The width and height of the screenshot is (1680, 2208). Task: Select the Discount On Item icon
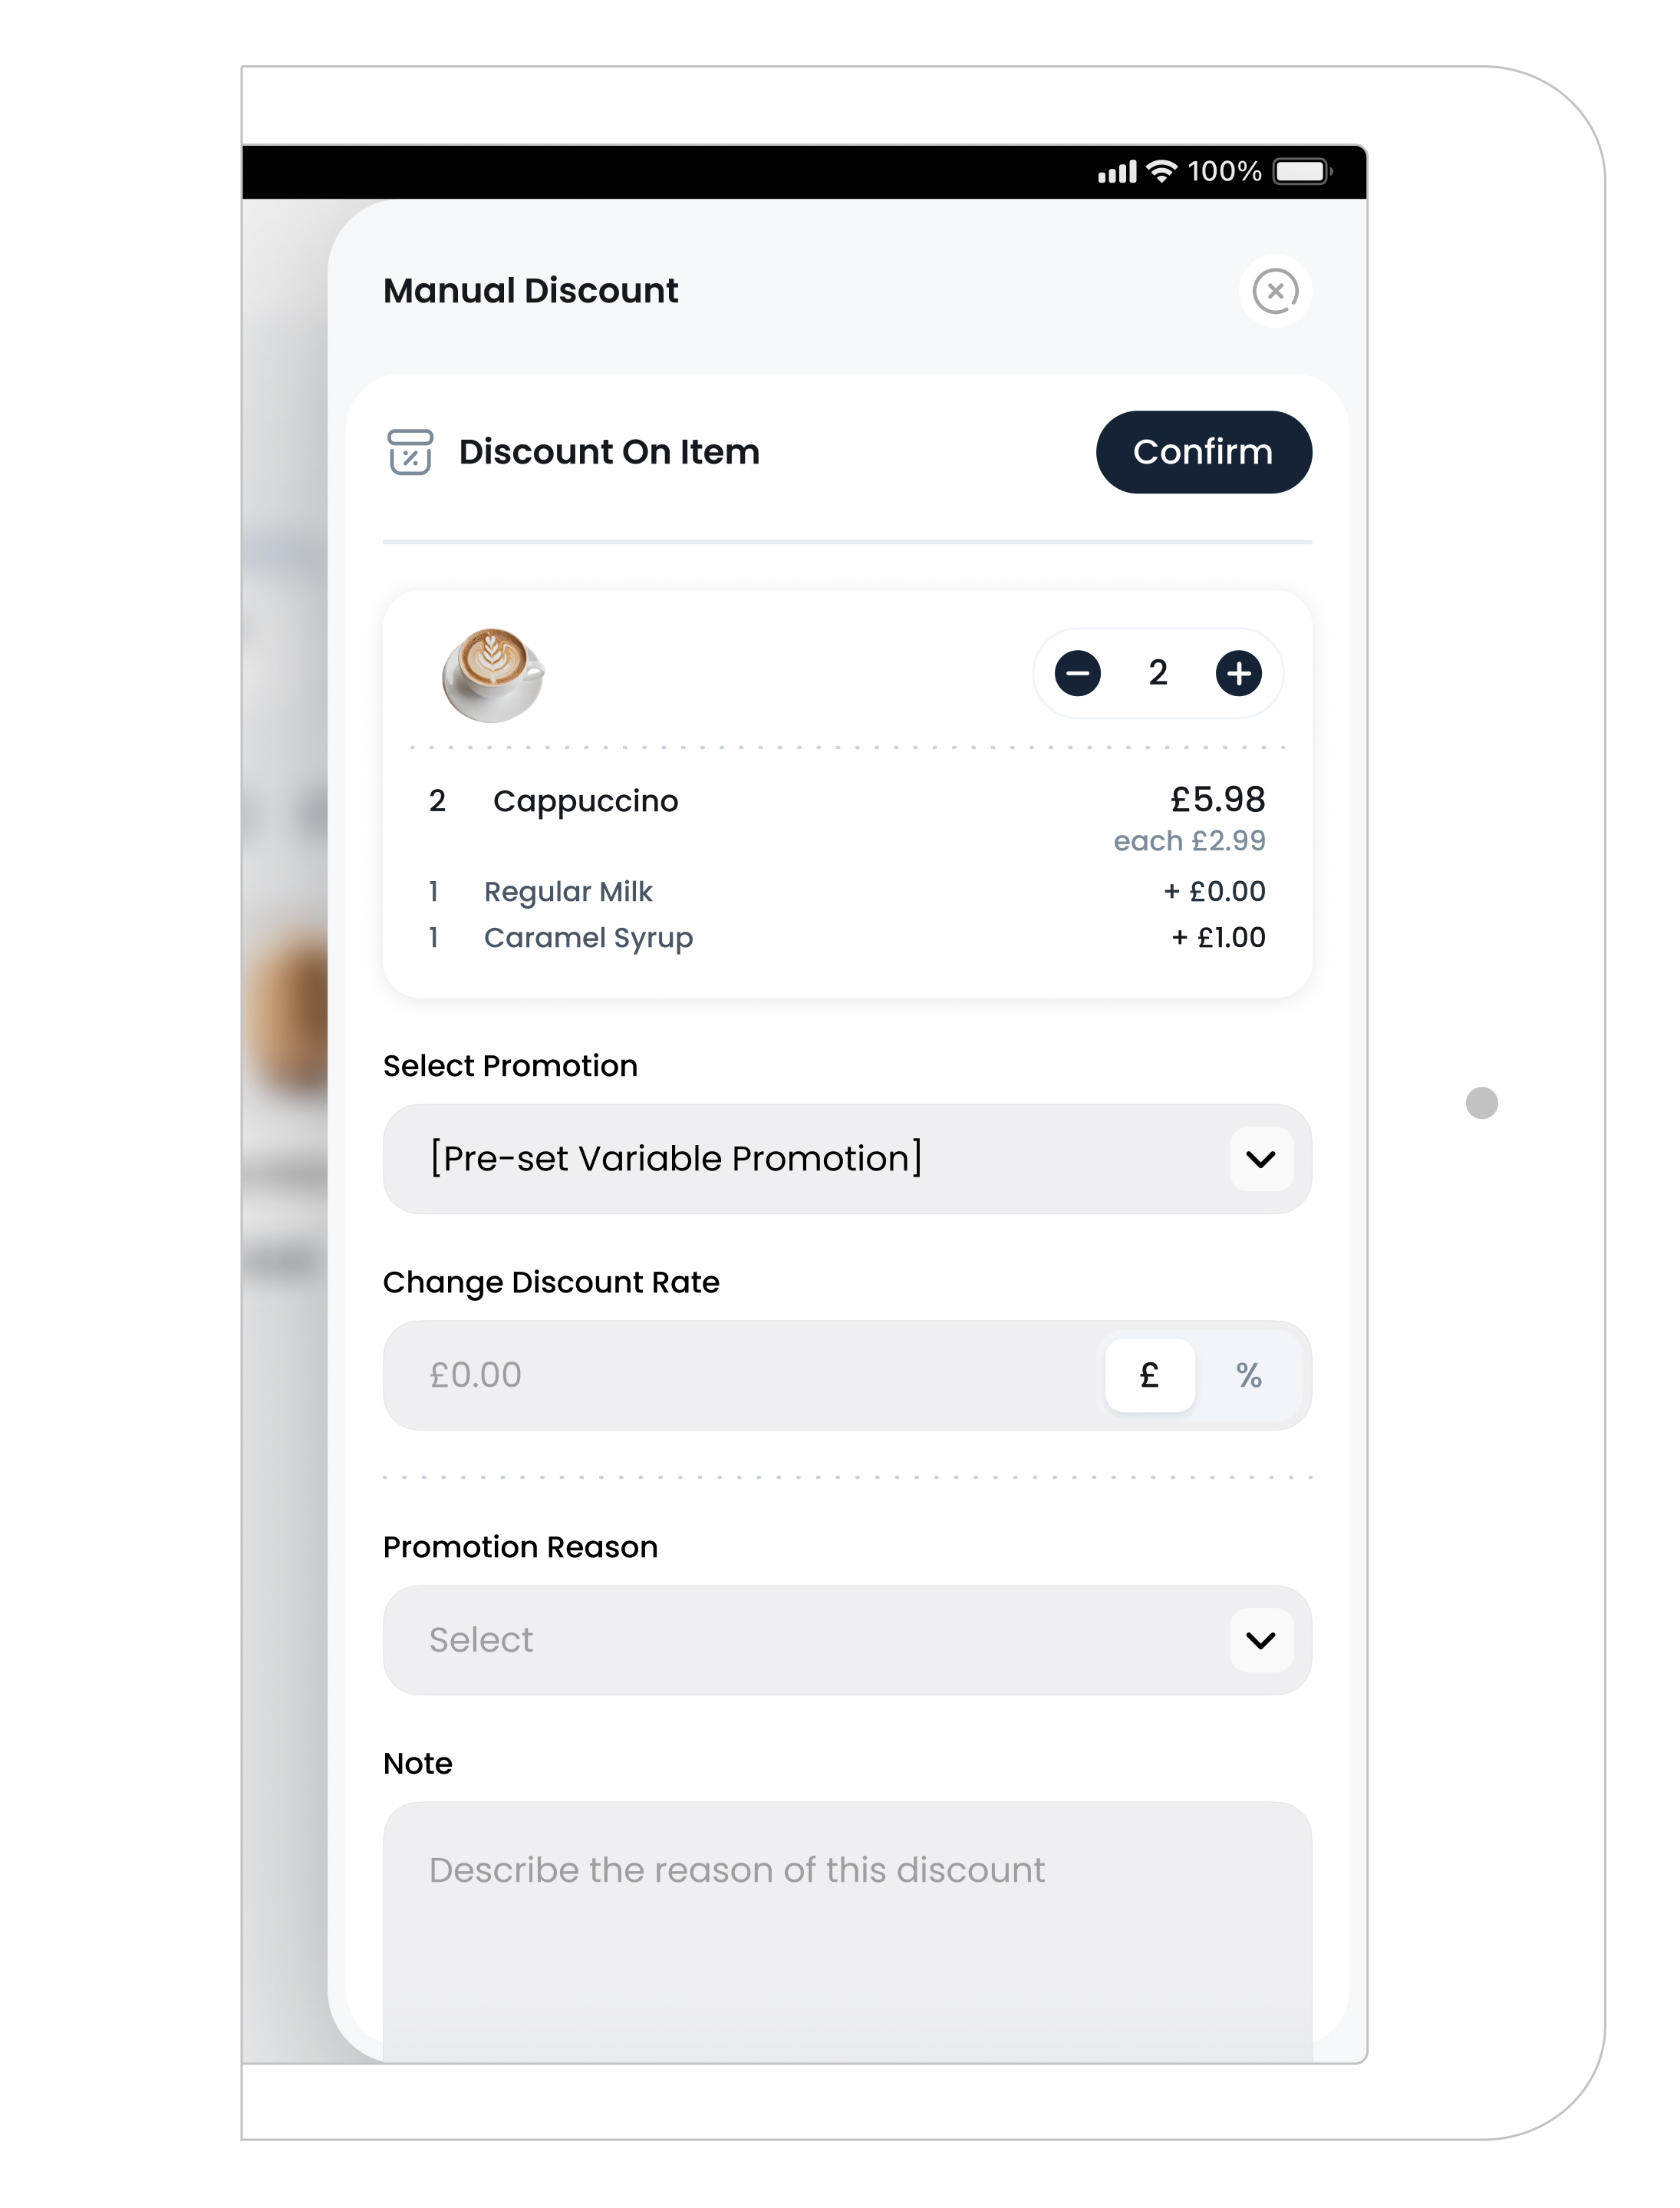coord(410,452)
